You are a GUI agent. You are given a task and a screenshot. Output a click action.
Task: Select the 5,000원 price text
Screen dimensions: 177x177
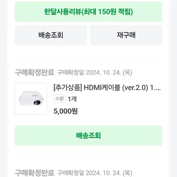point(66,111)
